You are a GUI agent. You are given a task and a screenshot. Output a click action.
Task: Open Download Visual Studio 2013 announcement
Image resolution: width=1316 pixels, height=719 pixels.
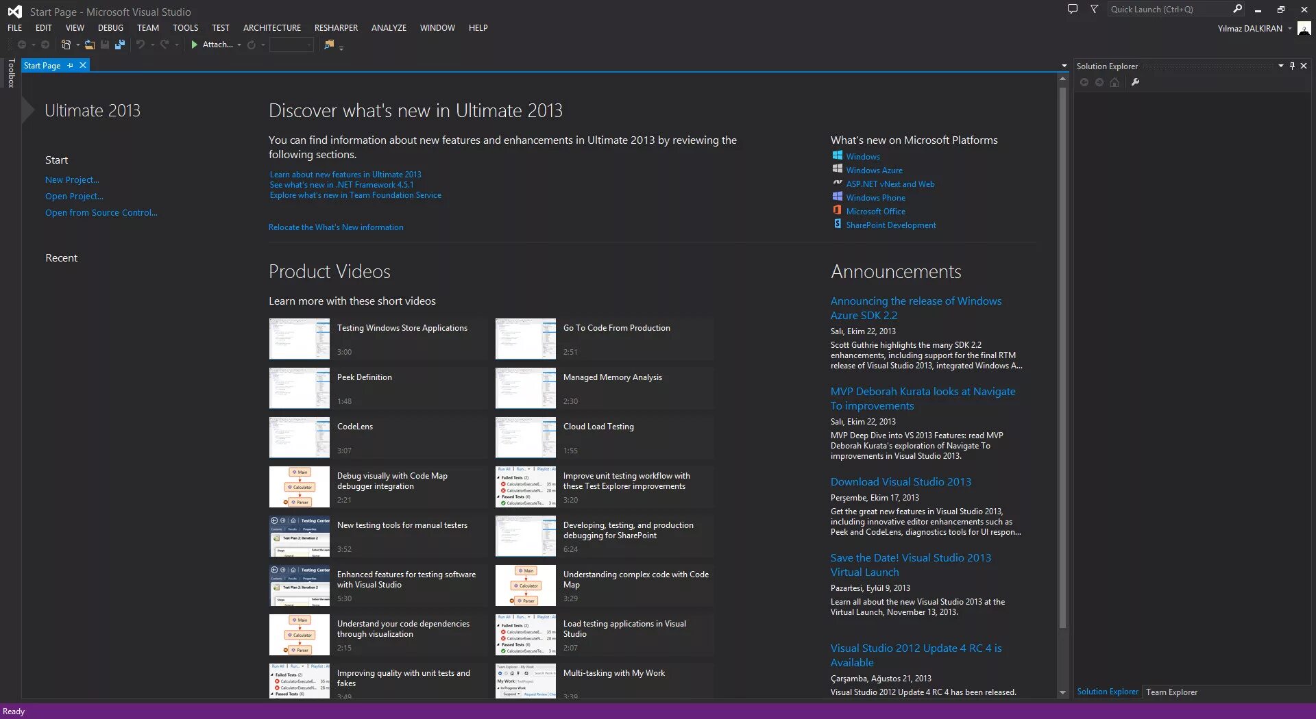click(901, 481)
